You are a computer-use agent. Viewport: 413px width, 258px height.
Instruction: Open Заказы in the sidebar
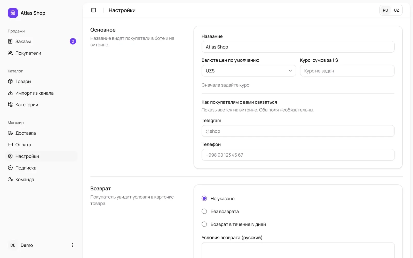point(41,41)
